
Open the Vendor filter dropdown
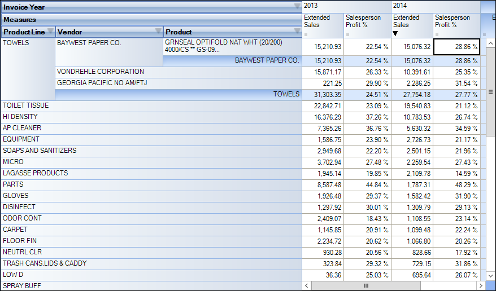(x=159, y=31)
